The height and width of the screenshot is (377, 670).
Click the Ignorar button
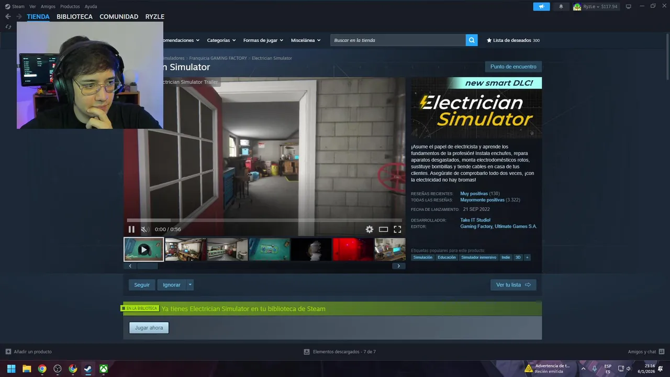click(x=172, y=285)
